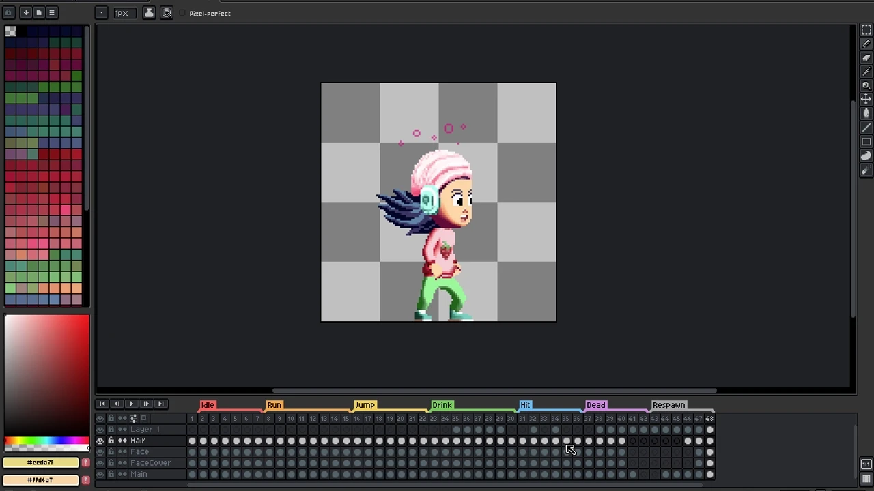
Task: Open the brush type selector button
Action: pyautogui.click(x=101, y=13)
